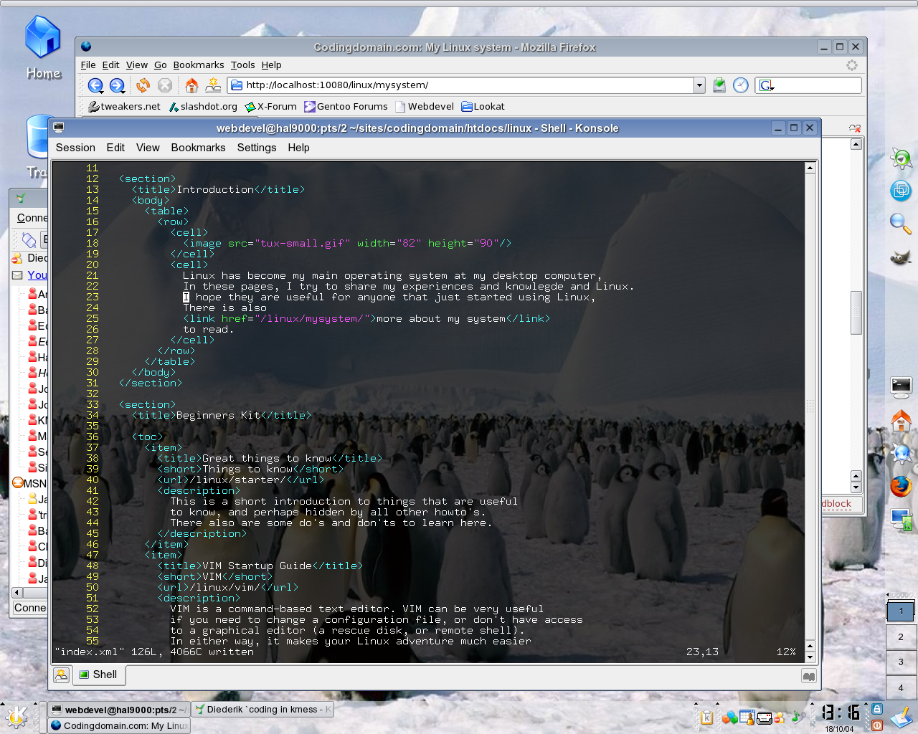Open the Klipper clipboard tray icon
This screenshot has width=918, height=734.
pos(706,718)
